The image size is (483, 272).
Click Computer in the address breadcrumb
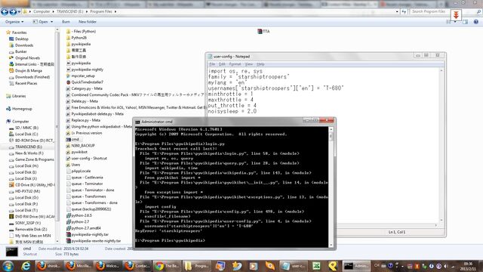[x=42, y=11]
